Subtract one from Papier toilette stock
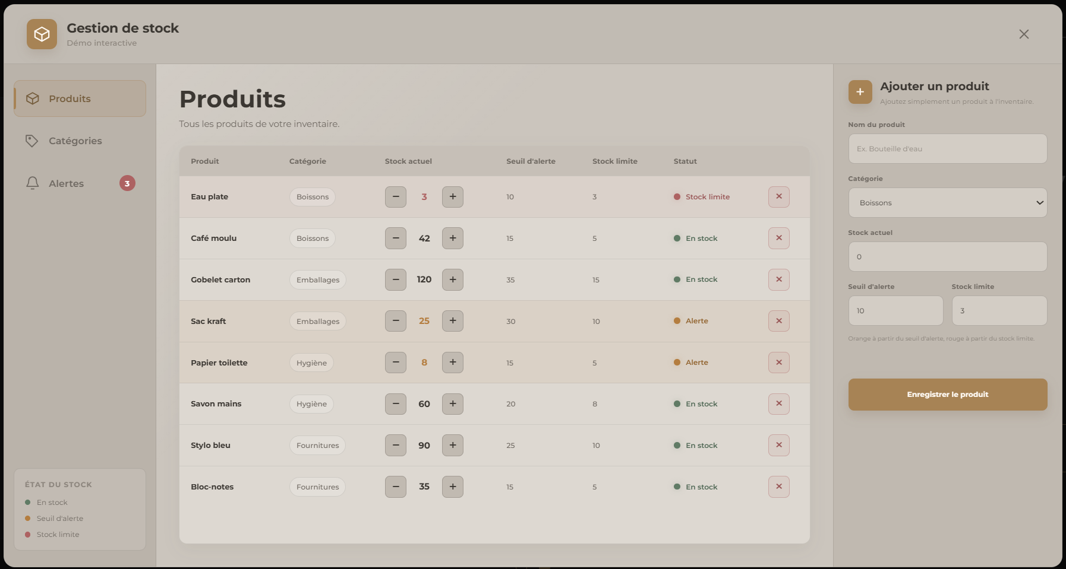1066x569 pixels. click(x=395, y=363)
